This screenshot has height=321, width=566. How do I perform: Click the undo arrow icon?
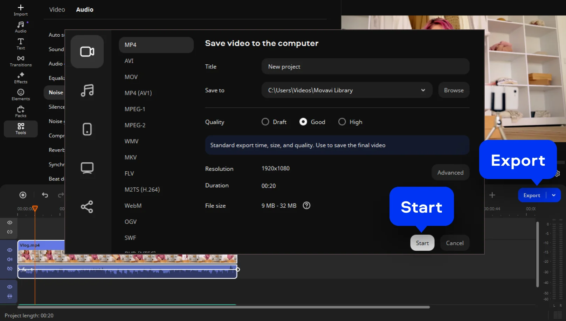45,195
